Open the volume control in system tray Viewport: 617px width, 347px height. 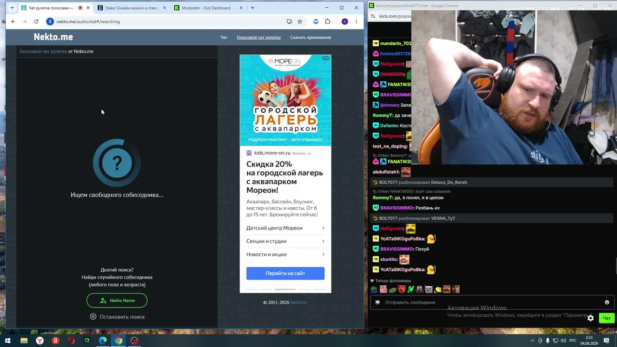point(563,341)
